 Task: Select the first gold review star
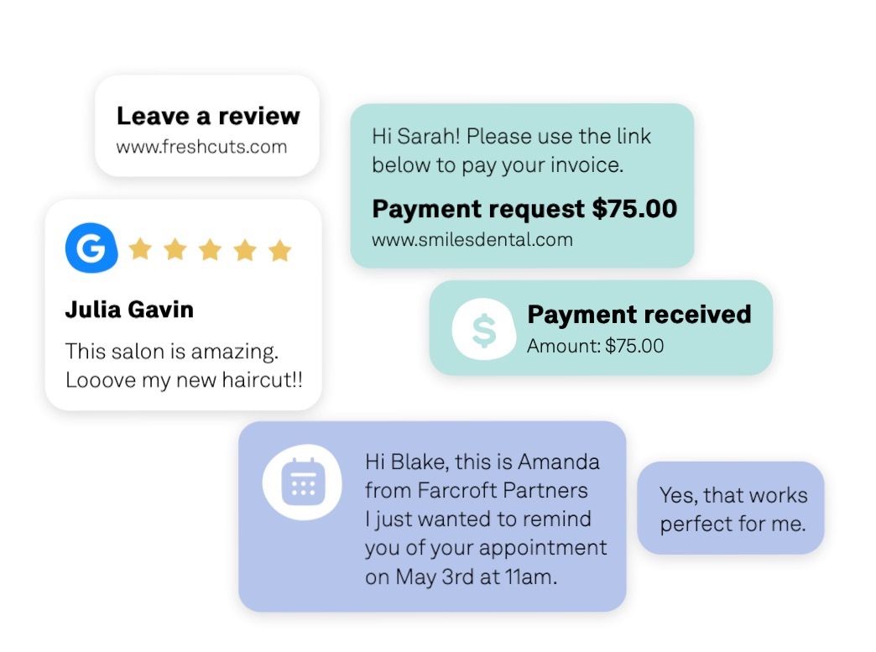140,249
